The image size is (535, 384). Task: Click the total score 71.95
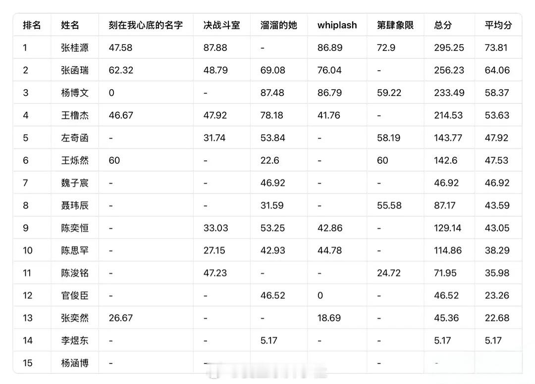click(445, 273)
